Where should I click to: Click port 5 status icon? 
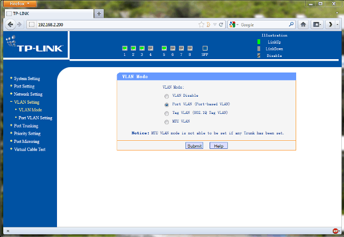point(164,48)
